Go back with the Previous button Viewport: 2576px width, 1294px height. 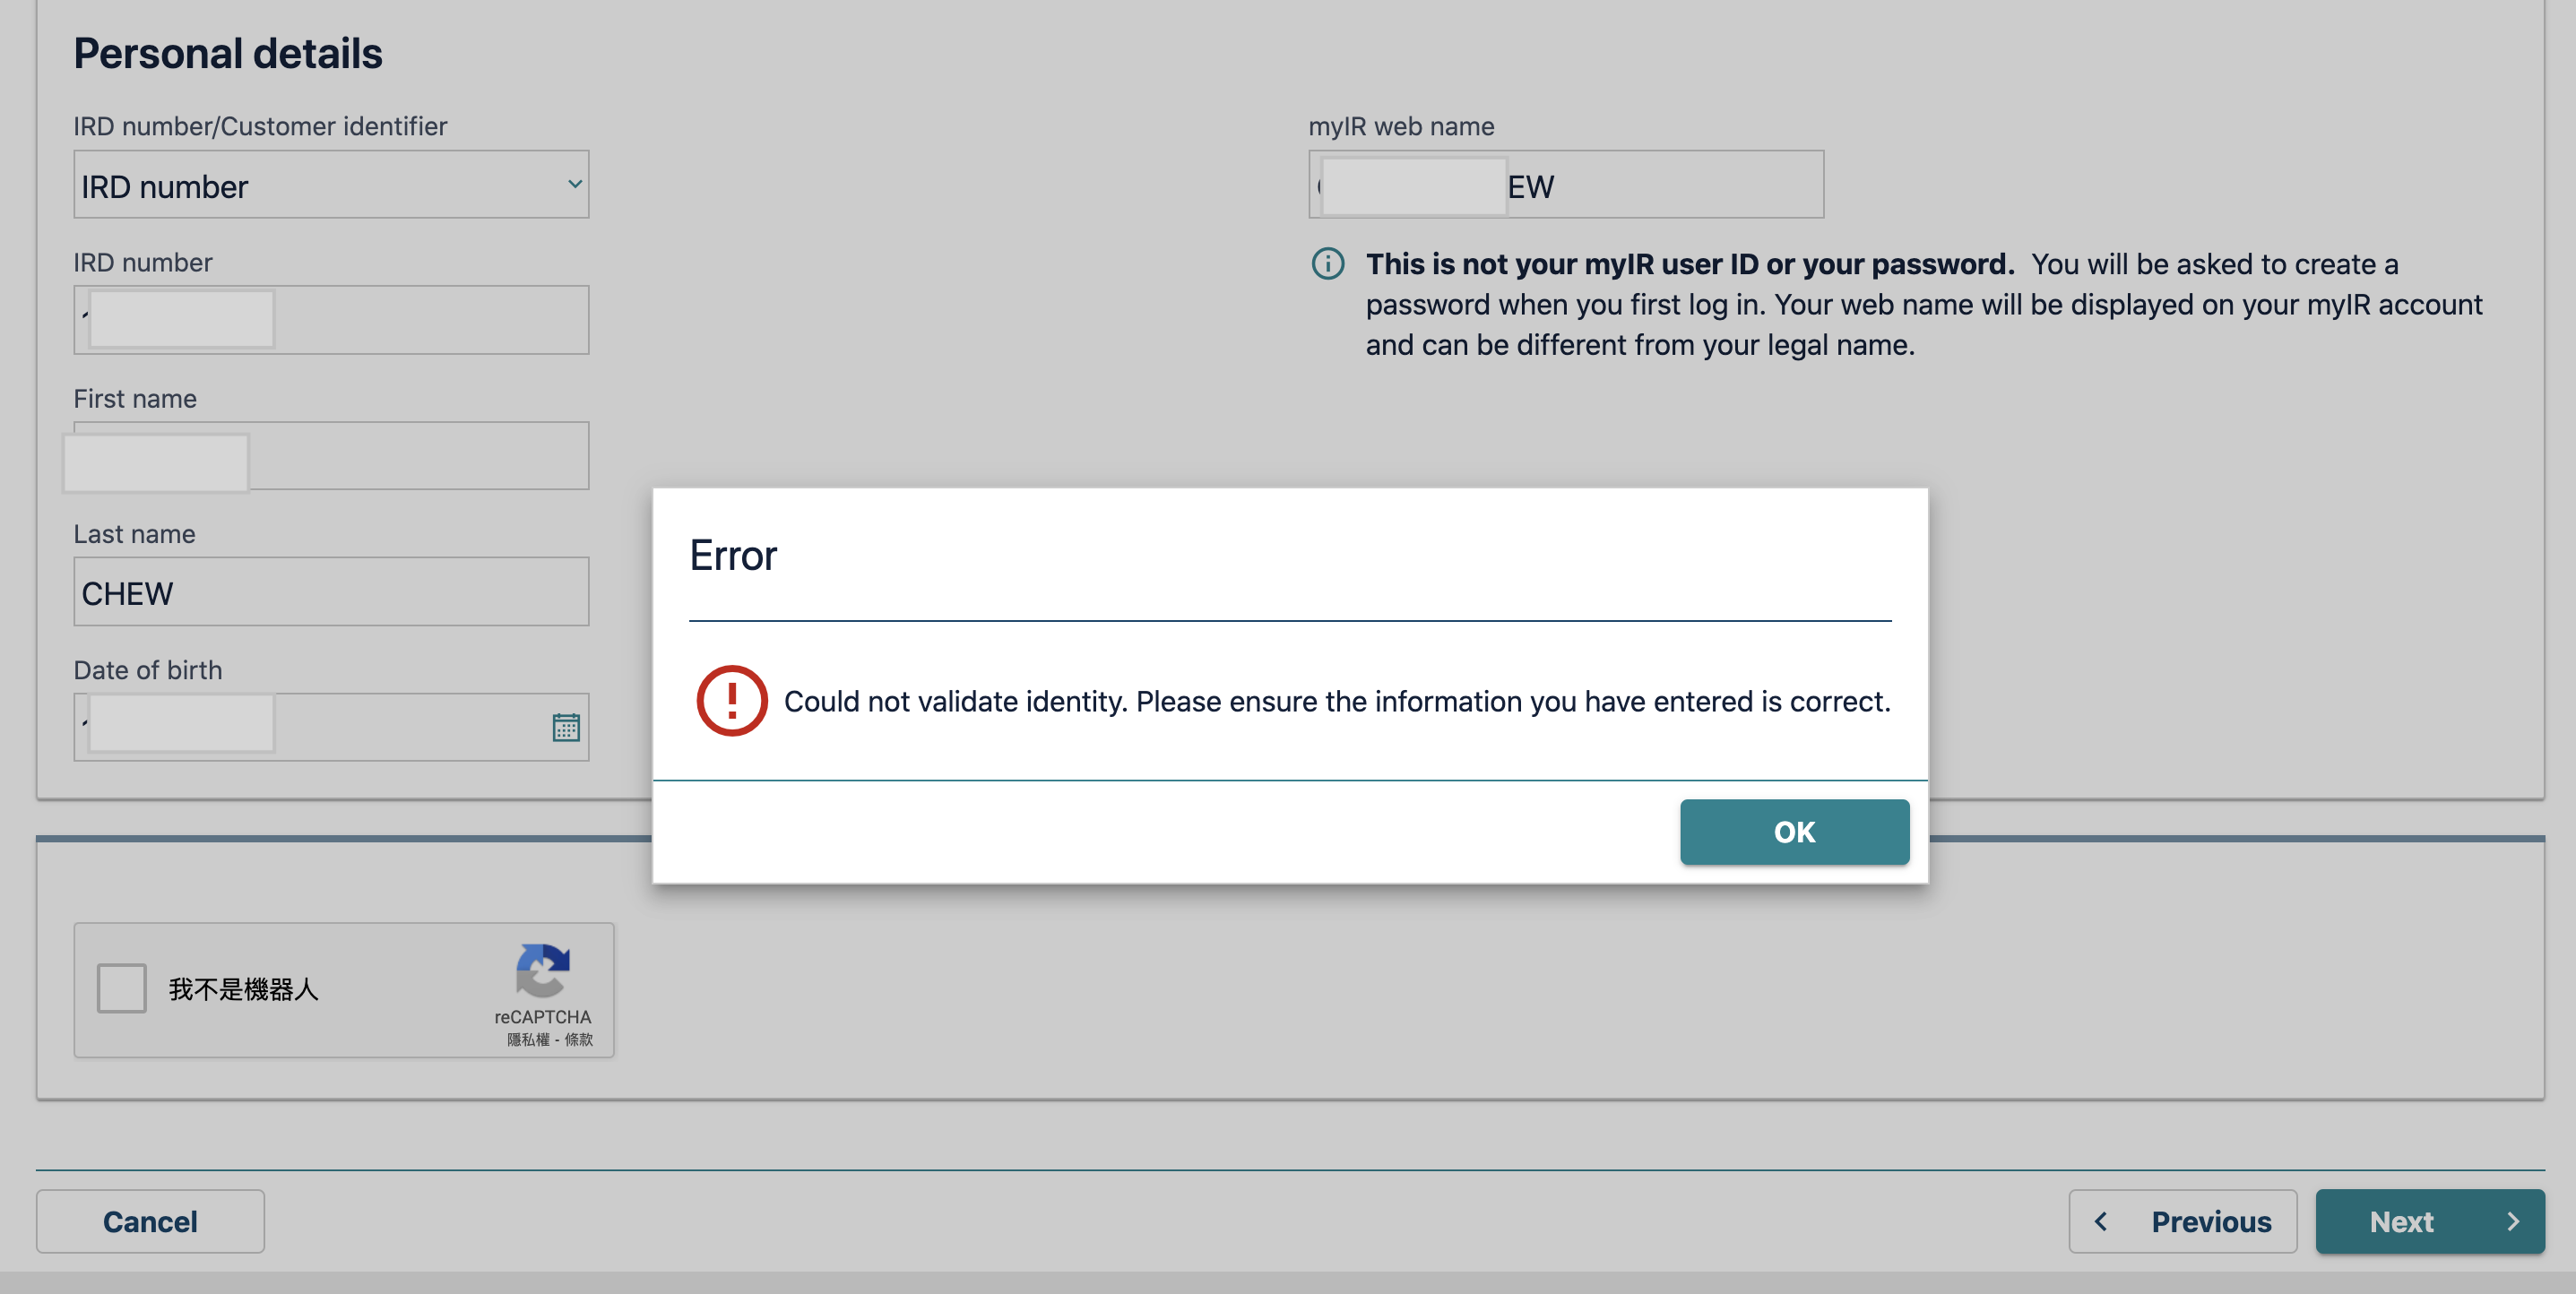click(2182, 1221)
